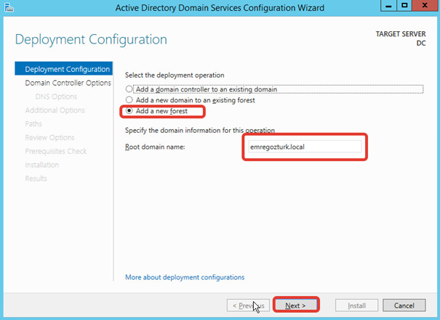Click the Select the deployment operation text
The height and width of the screenshot is (320, 440).
coord(175,75)
